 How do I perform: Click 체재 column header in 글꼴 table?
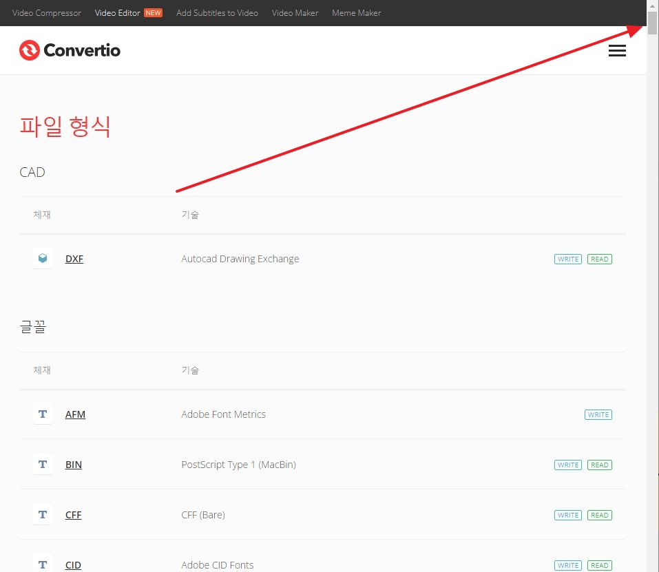click(42, 370)
